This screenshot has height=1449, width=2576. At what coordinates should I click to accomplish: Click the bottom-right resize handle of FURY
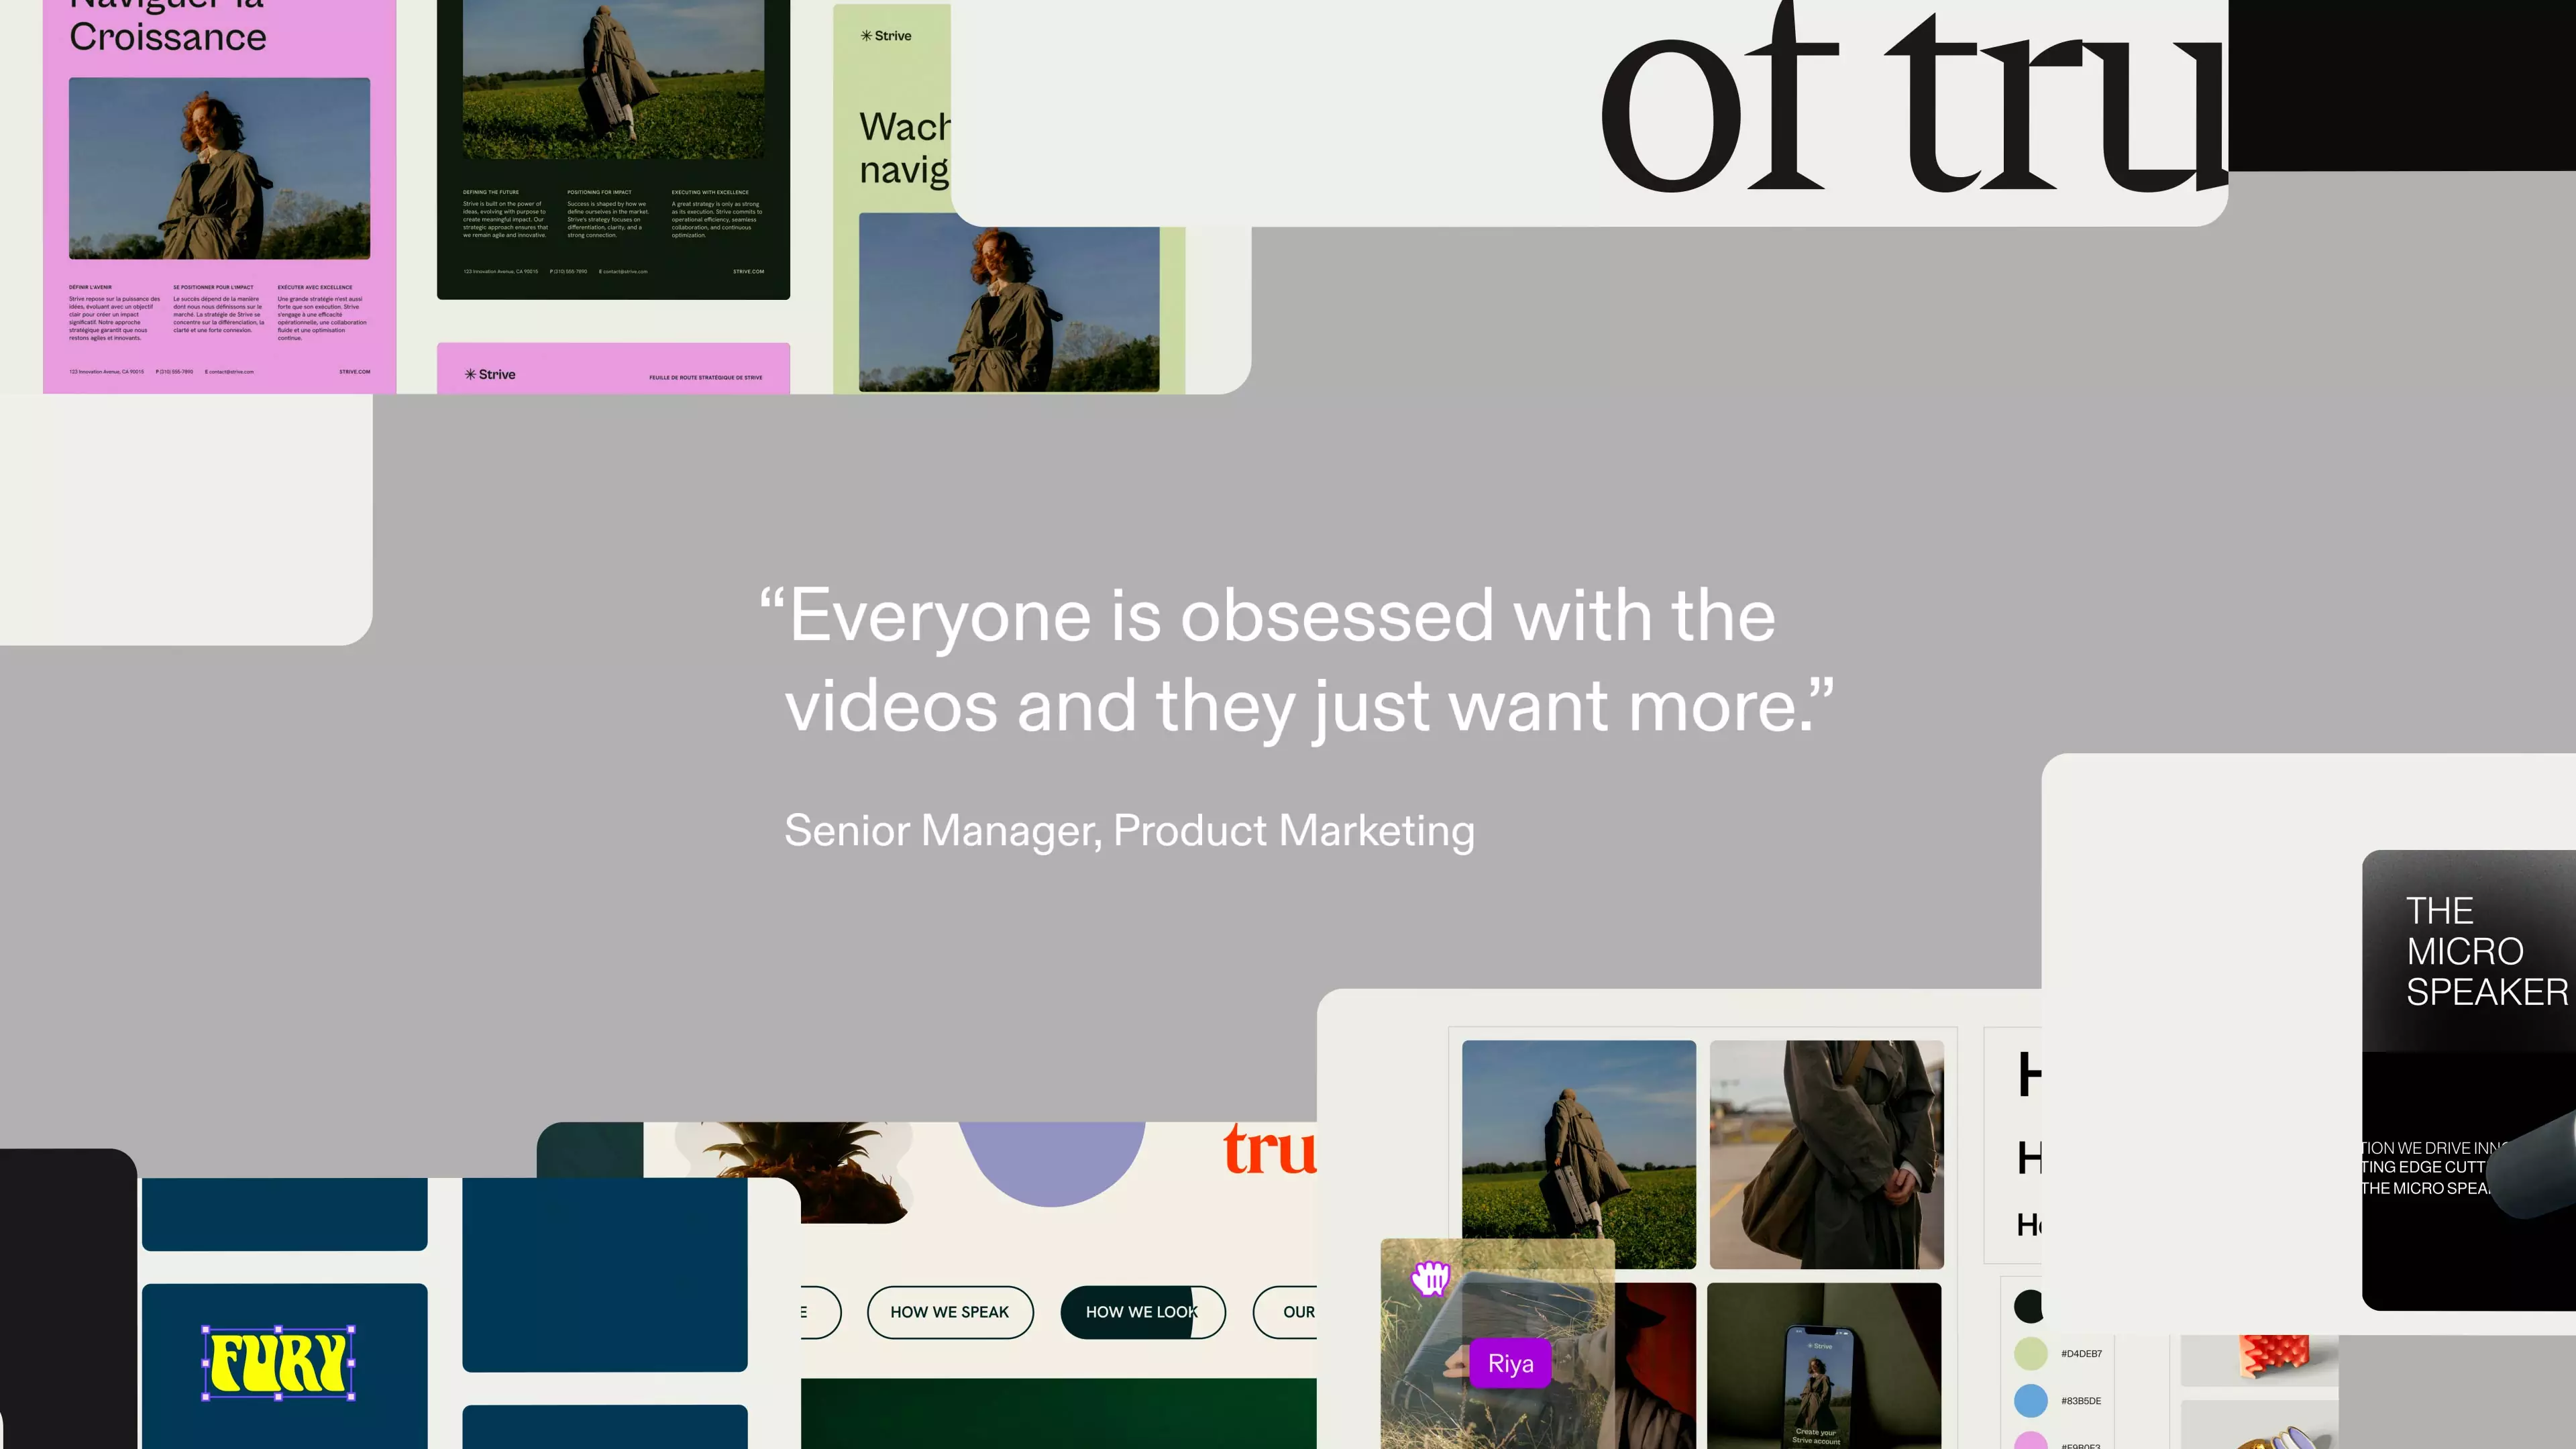point(351,1396)
